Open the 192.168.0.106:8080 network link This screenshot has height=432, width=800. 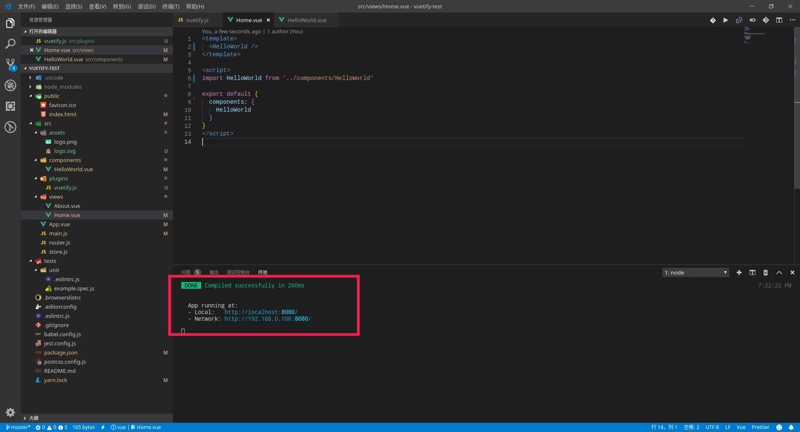click(x=267, y=319)
